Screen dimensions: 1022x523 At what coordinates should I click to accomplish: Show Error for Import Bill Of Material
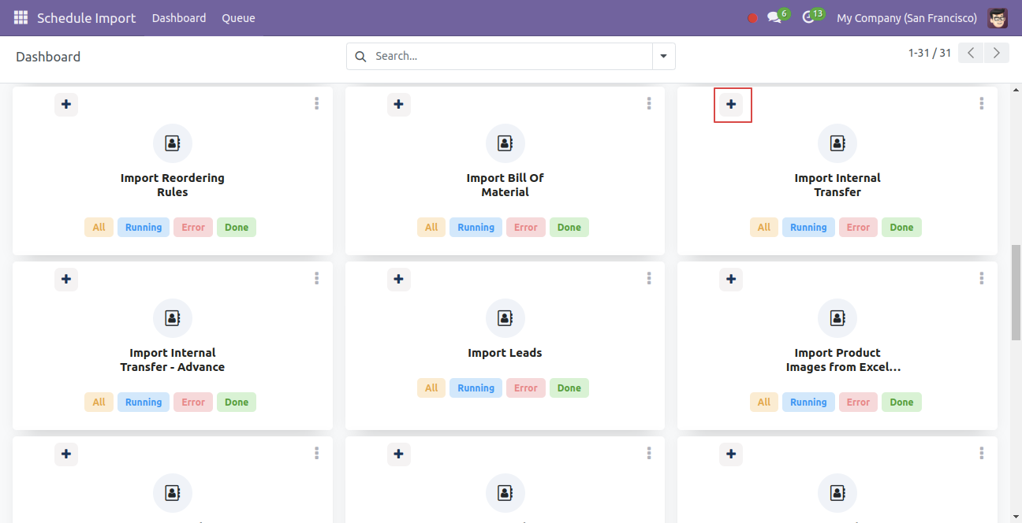tap(526, 227)
